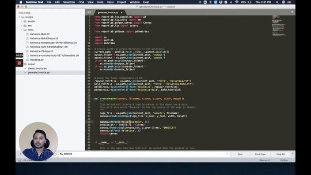Open the Spaces: 4 indentation setting
311x175 pixels.
pos(264,160)
